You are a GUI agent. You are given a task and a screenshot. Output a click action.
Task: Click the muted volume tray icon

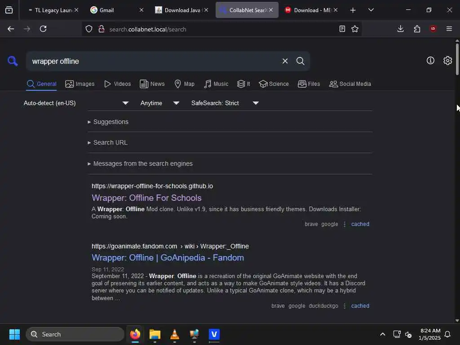(x=408, y=334)
